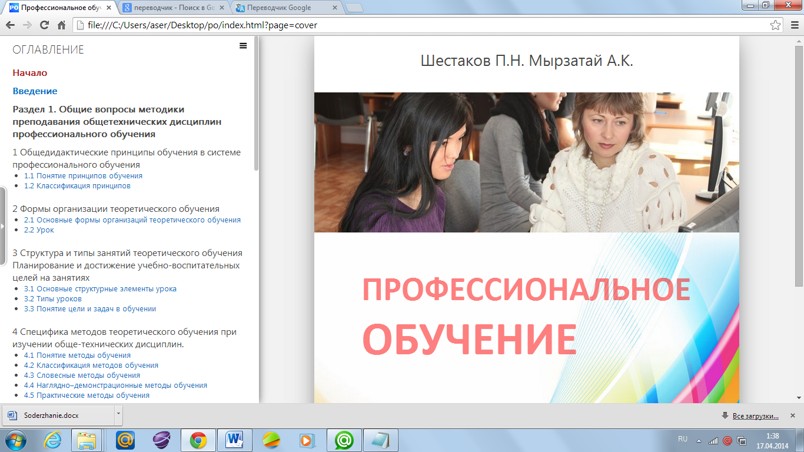
Task: Open the downloaded Soderzhanie.docx file
Action: 58,416
